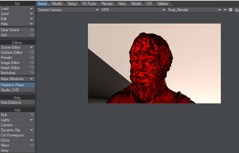Select the Render tab
Image resolution: width=239 pixels, height=153 pixels.
107,4
